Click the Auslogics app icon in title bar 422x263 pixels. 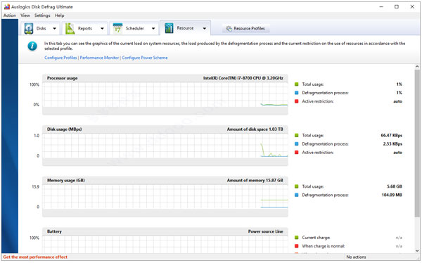tap(7, 7)
